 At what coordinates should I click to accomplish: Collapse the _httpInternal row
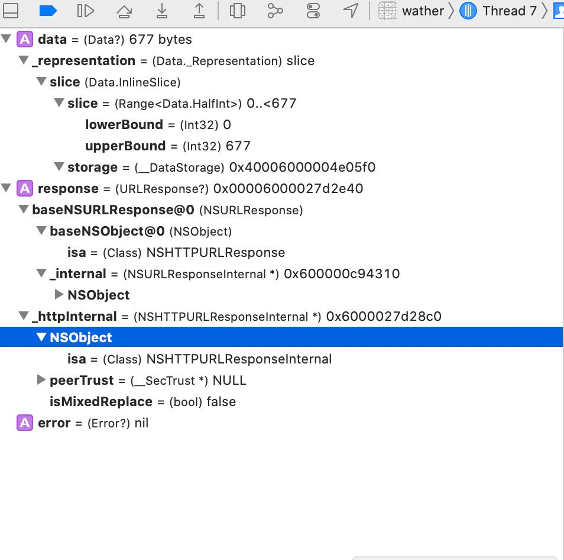point(24,316)
